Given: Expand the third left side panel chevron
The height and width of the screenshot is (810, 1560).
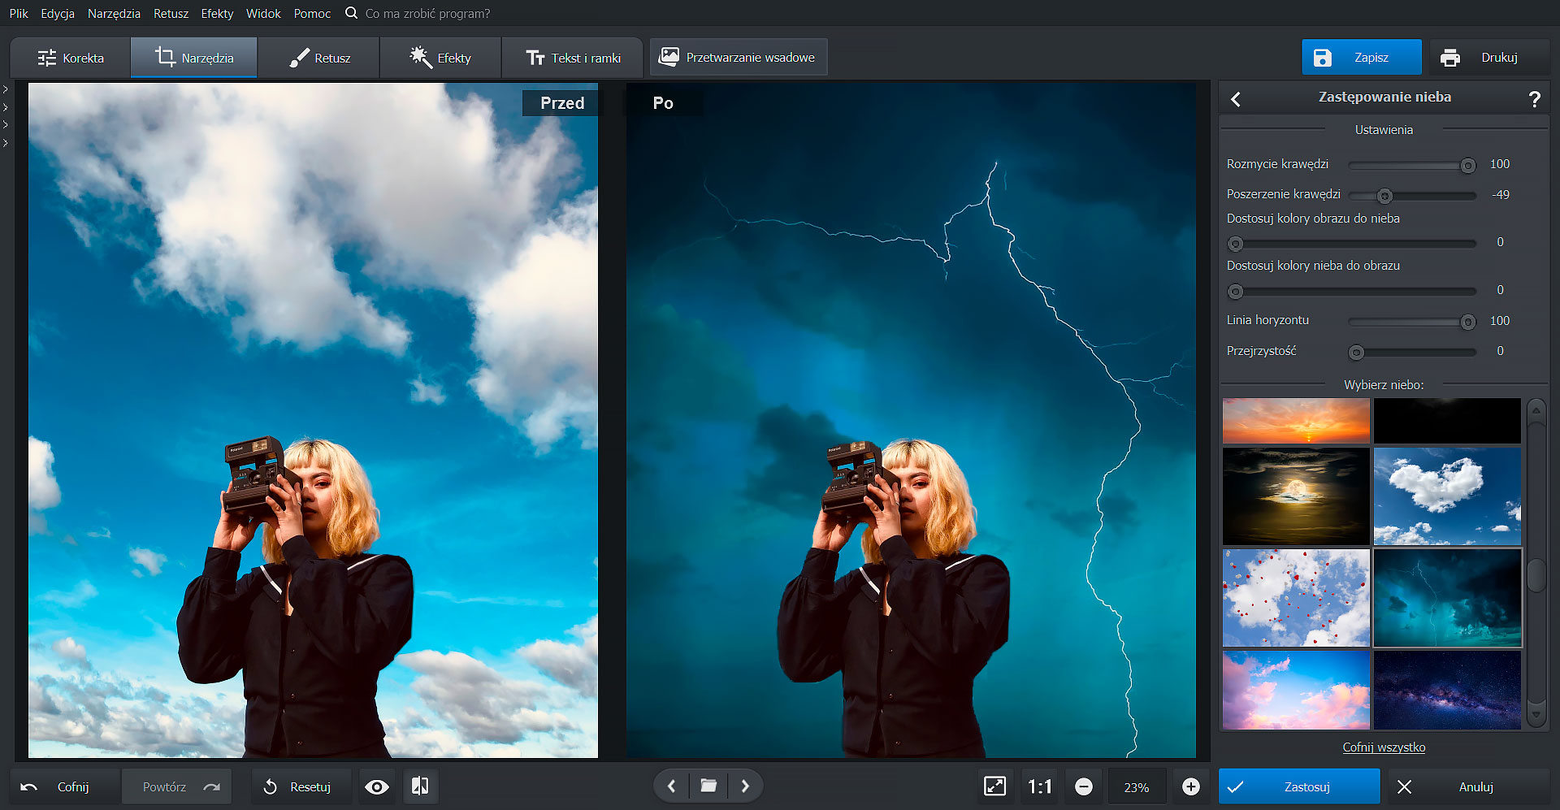Looking at the screenshot, I should coord(6,124).
